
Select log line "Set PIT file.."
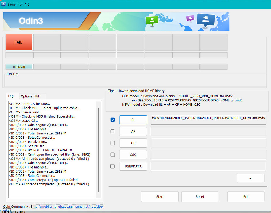pyautogui.click(x=27, y=146)
